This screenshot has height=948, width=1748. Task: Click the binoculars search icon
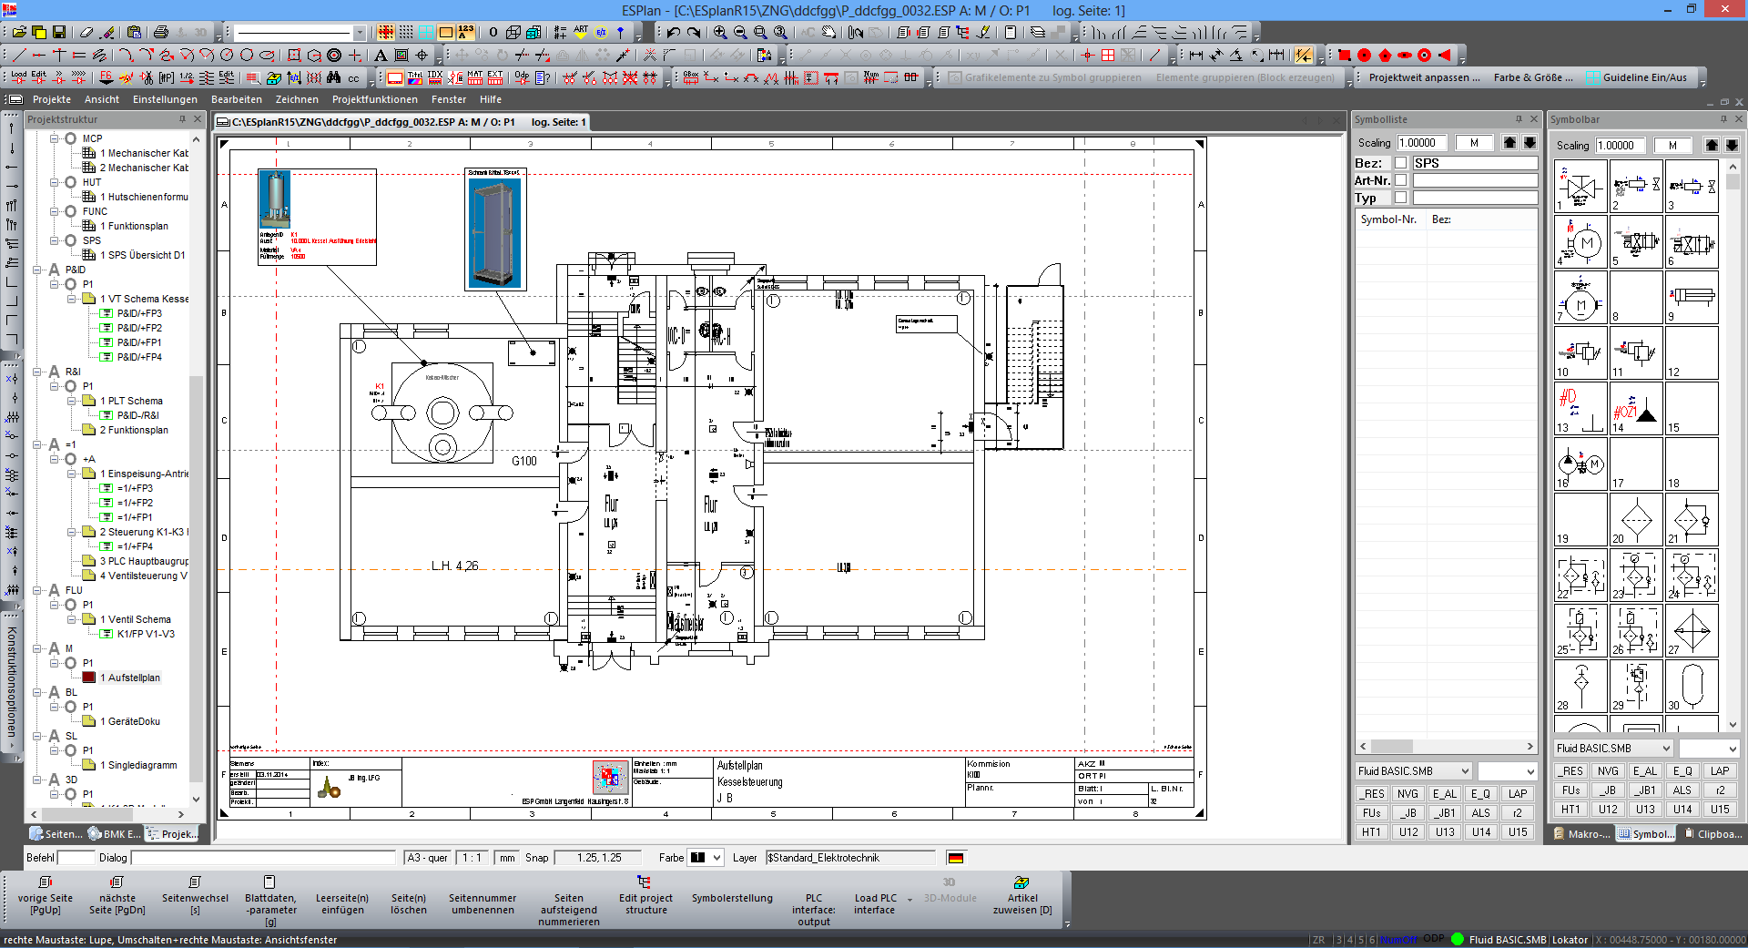pyautogui.click(x=333, y=78)
